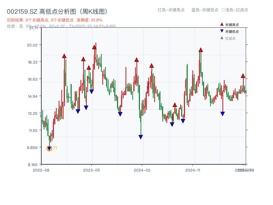The height and width of the screenshot is (205, 273).
Task: Click the 2023-05 date label on the x-axis
Action: pyautogui.click(x=91, y=170)
